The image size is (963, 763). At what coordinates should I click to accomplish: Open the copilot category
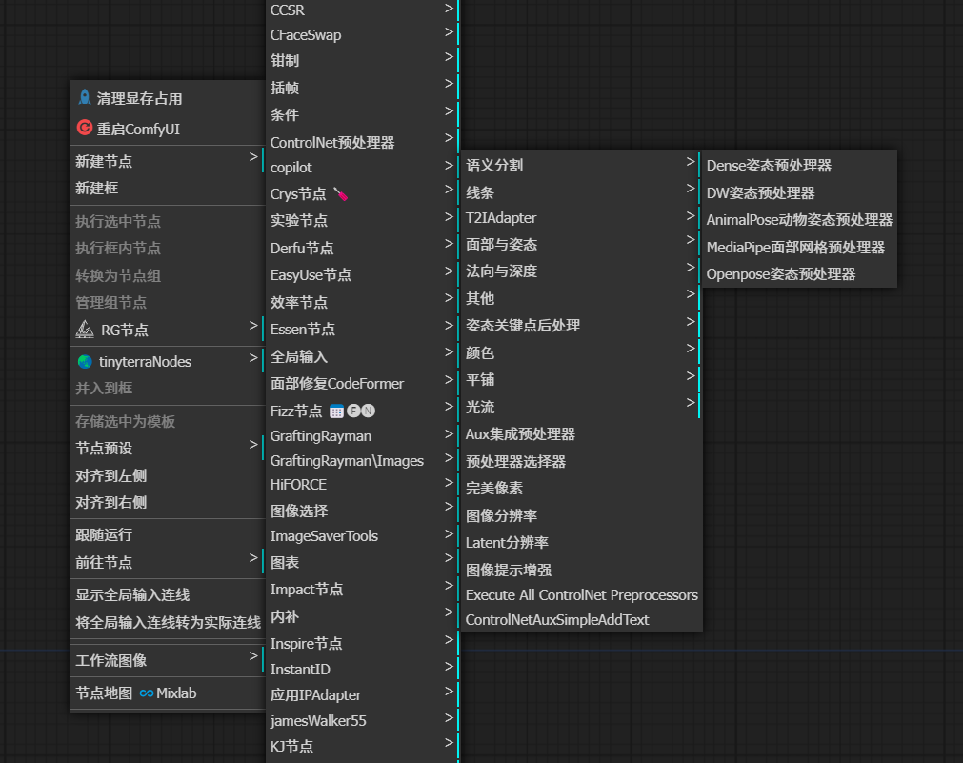(362, 167)
